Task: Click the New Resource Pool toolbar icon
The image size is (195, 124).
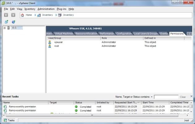Action: tap(13, 22)
